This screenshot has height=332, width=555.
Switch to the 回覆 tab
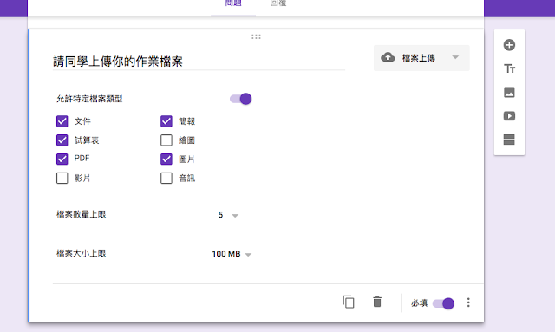click(x=278, y=3)
